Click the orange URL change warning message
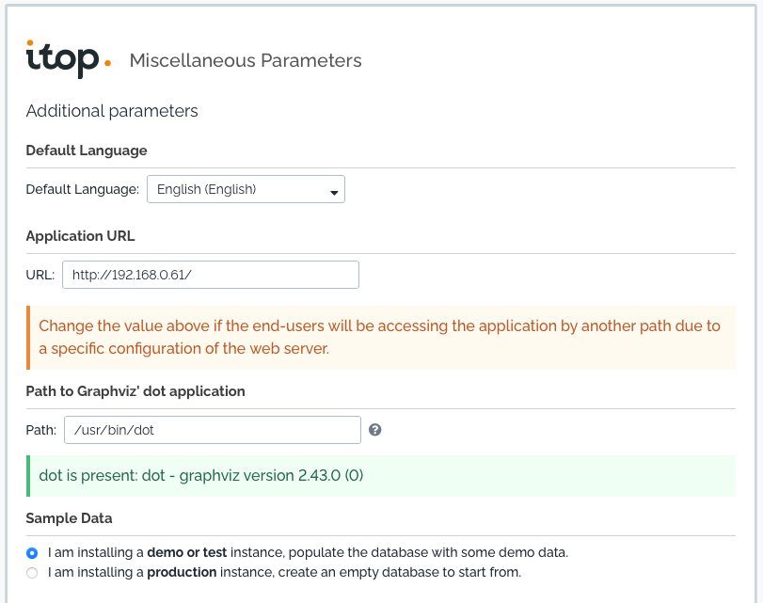The width and height of the screenshot is (763, 603). pyautogui.click(x=381, y=338)
